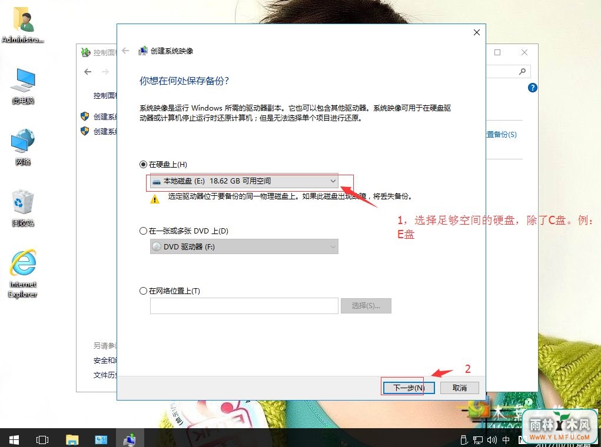Click the Control Panel back arrow
The width and height of the screenshot is (601, 447).
tap(88, 72)
